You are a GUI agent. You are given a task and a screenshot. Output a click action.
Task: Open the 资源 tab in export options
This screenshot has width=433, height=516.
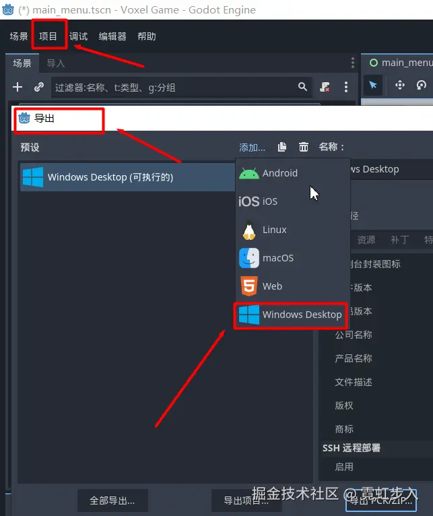click(366, 240)
